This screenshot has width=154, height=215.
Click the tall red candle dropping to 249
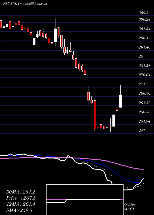click(95, 115)
